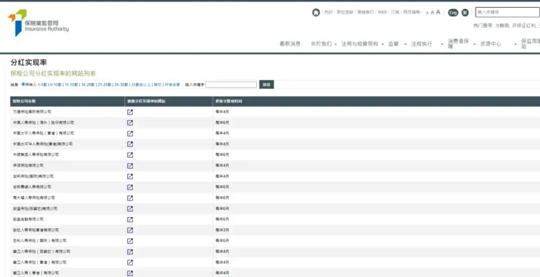540x277 pixels.
Task: Click the 搜寻 button beside keyword field
Action: (x=266, y=85)
